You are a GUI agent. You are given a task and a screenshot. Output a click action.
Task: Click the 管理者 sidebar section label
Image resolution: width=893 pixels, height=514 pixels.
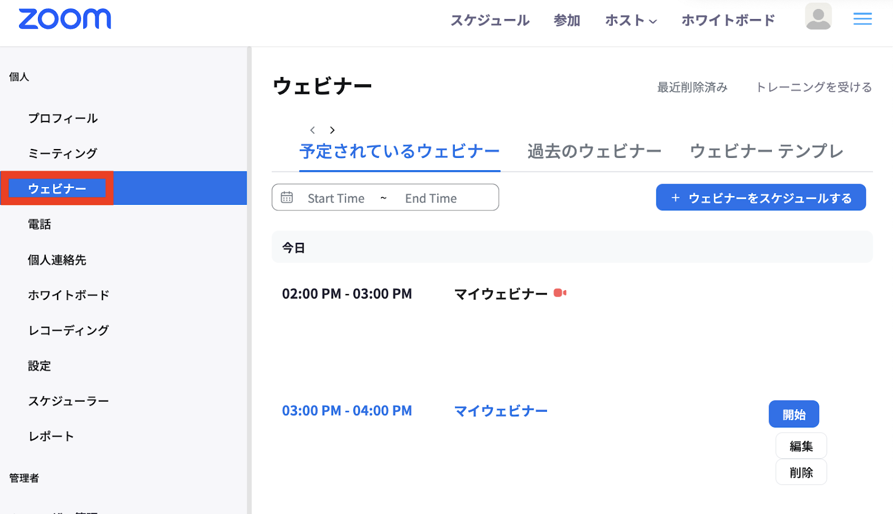pos(24,478)
